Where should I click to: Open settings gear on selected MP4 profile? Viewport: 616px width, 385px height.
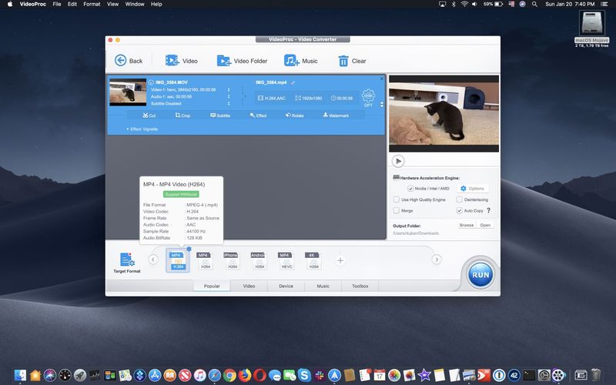tap(189, 249)
